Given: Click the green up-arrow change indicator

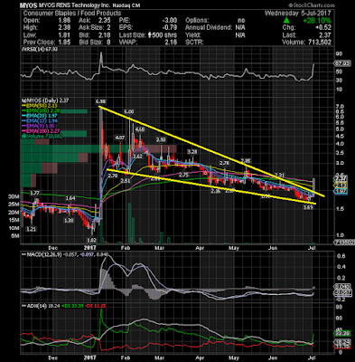Looking at the screenshot, I should [286, 21].
